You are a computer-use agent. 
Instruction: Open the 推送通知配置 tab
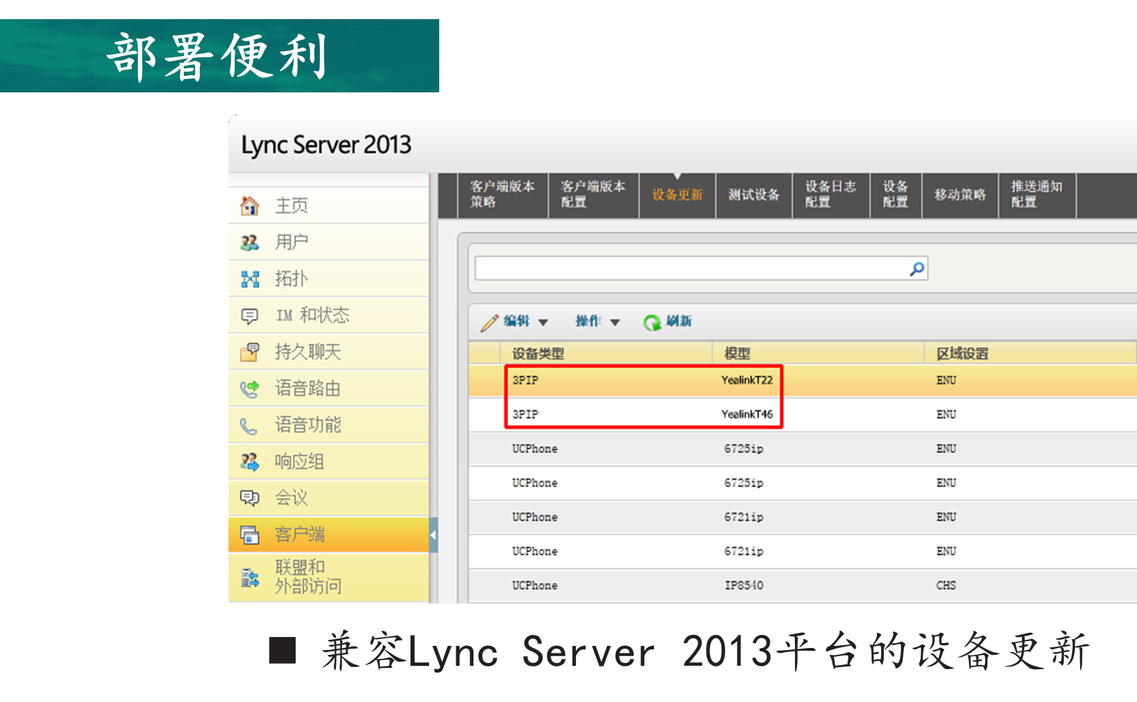[1037, 195]
